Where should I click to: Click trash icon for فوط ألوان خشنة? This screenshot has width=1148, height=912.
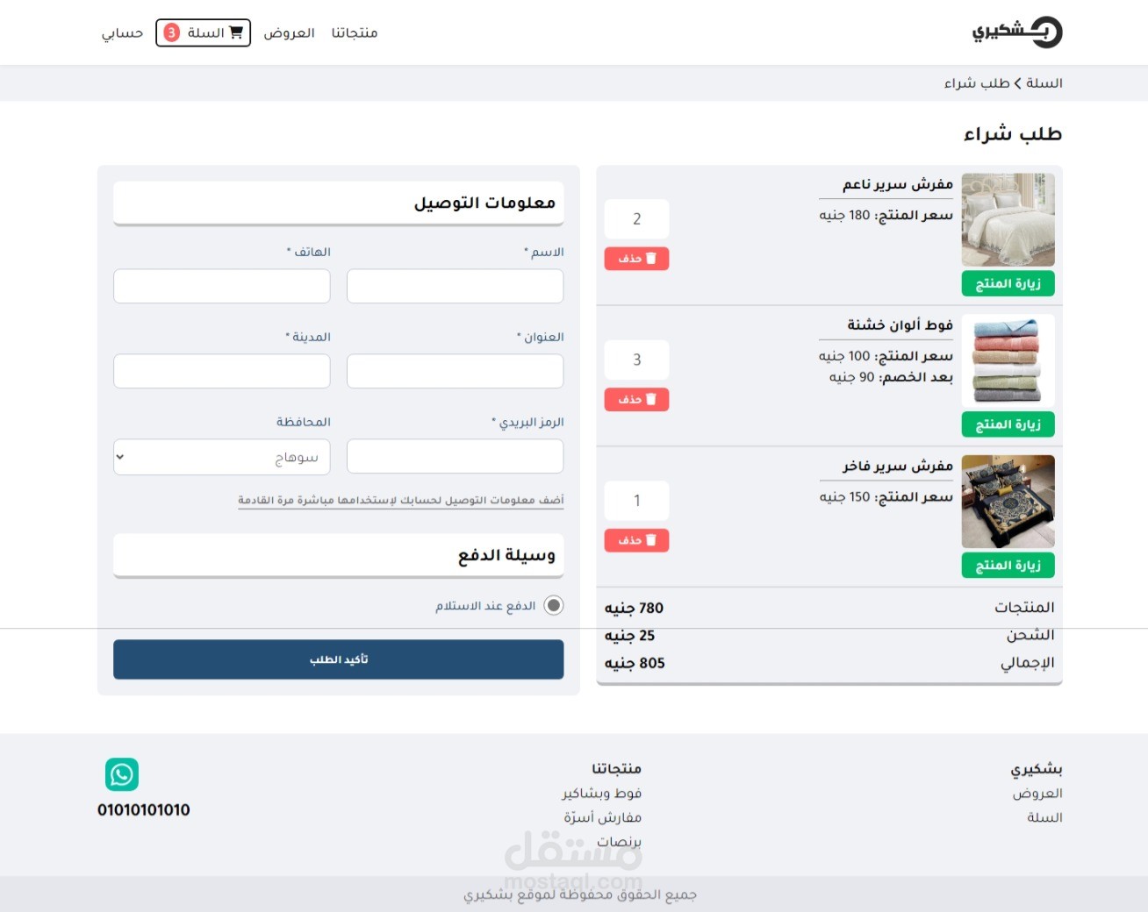coord(651,399)
